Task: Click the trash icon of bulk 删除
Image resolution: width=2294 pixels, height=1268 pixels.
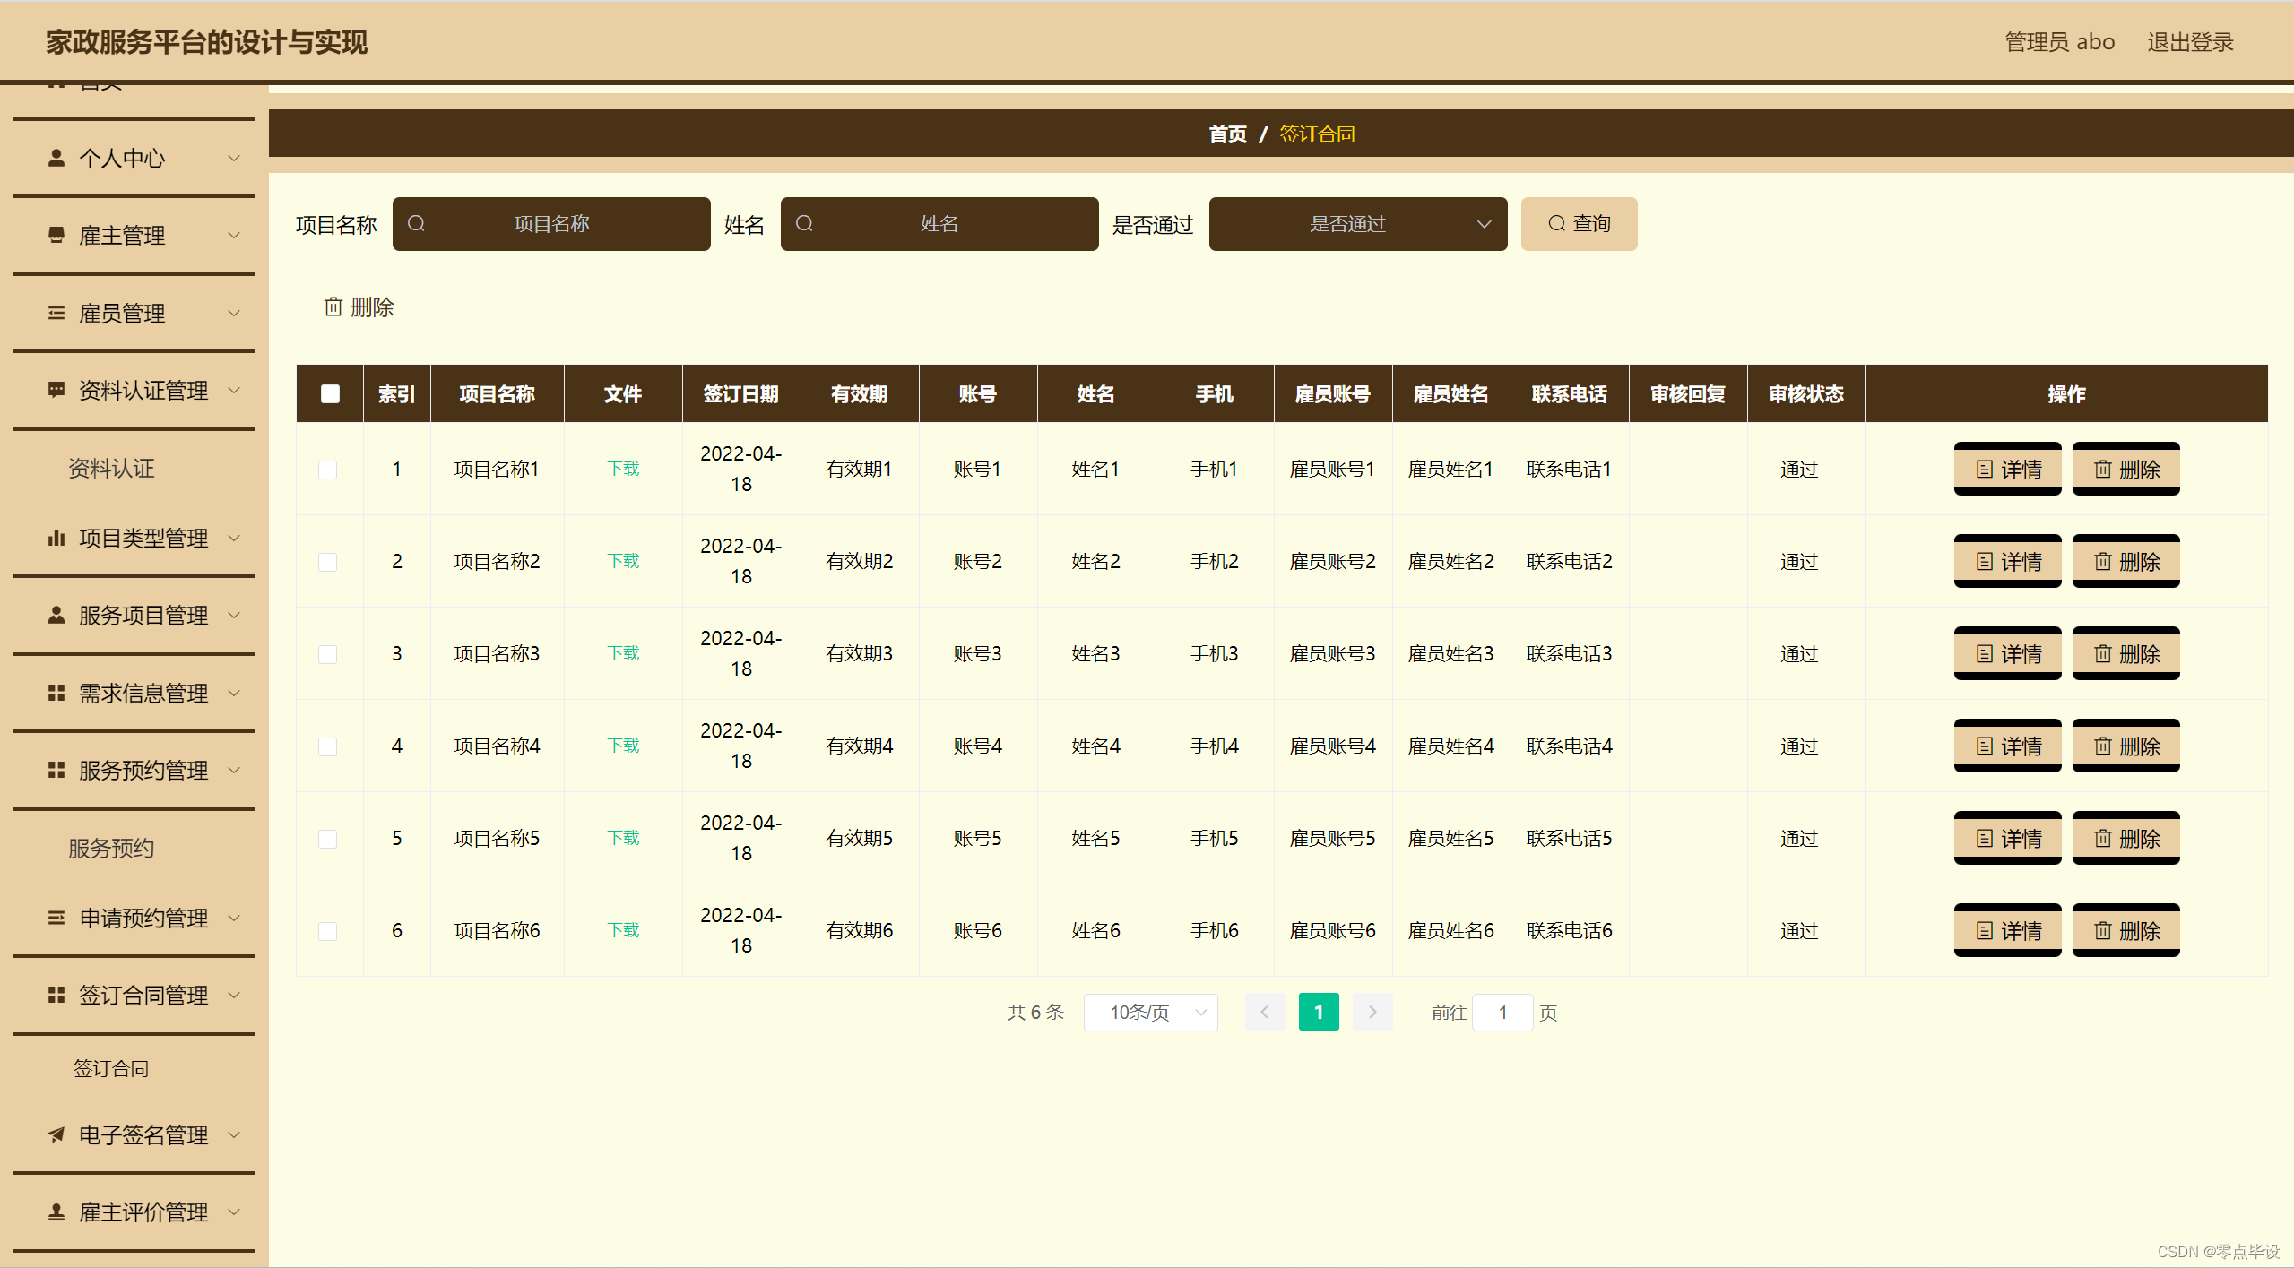Action: point(333,306)
